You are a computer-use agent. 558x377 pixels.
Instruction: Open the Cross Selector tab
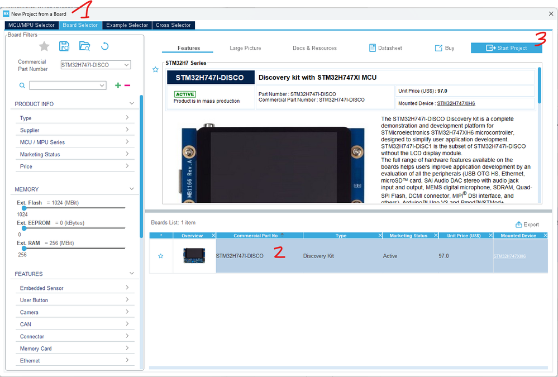173,25
